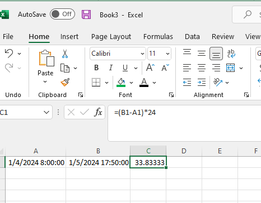Cancel formula entry with X
261x203 pixels.
pyautogui.click(x=71, y=112)
